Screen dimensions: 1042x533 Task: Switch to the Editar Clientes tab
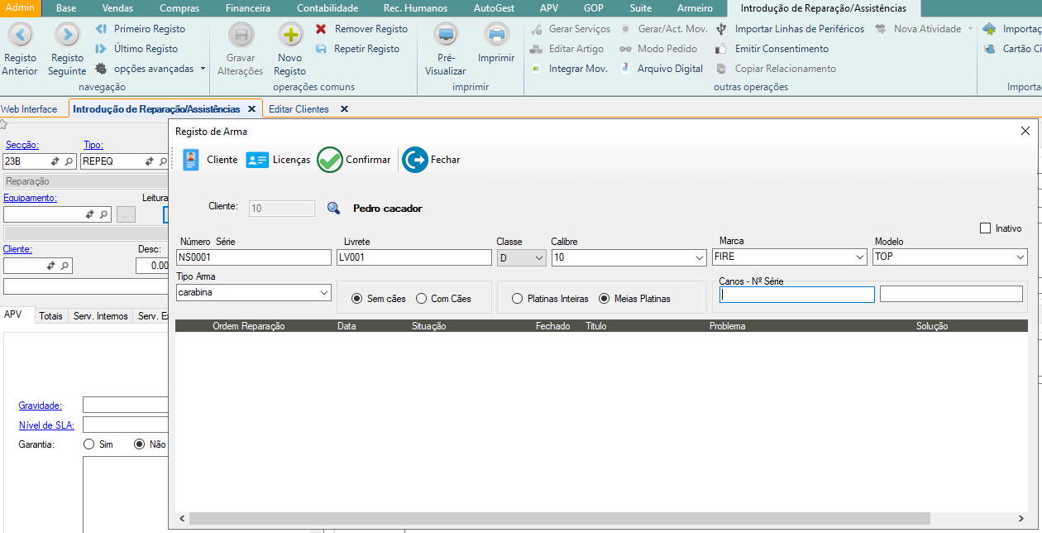[299, 109]
